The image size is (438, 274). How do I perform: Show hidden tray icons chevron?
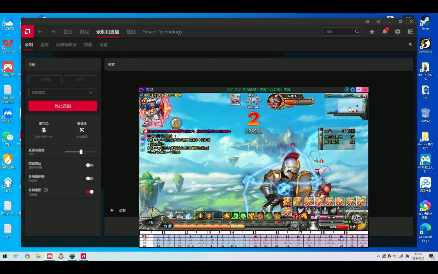(378, 256)
